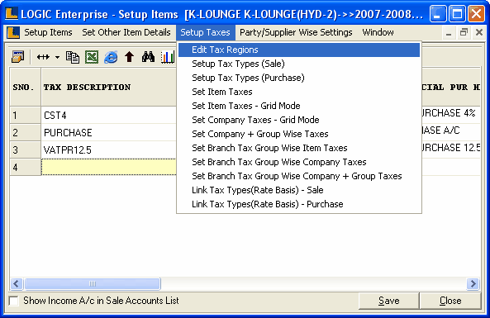Click the TAX DESCRIPTION column header
The image size is (490, 318).
pyautogui.click(x=109, y=88)
